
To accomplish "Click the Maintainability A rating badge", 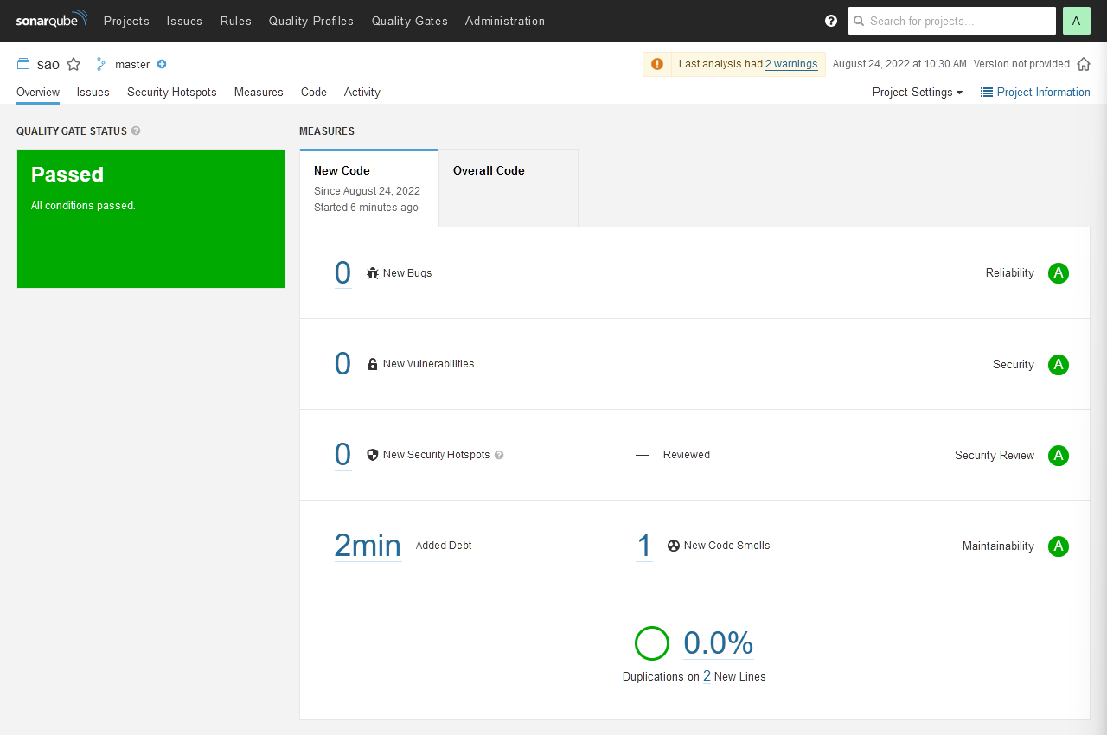I will pyautogui.click(x=1058, y=546).
